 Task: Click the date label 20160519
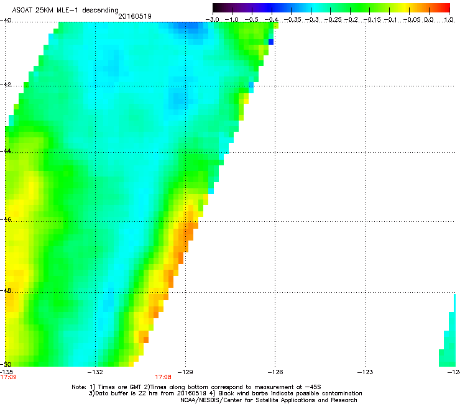pyautogui.click(x=135, y=16)
